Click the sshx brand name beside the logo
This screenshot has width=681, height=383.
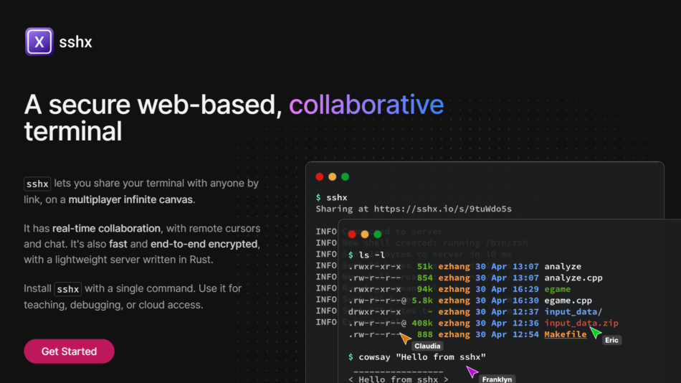(76, 42)
